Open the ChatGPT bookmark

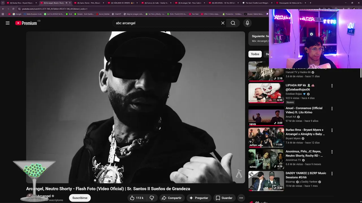(117, 14)
